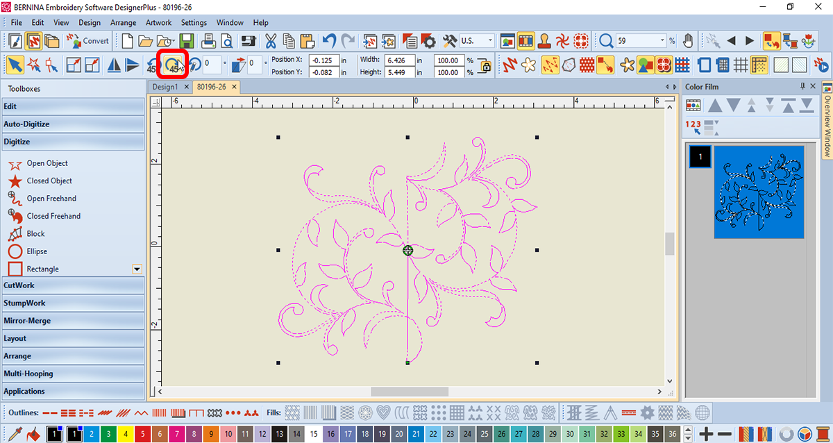The width and height of the screenshot is (833, 443).
Task: Expand the Mirror-Merge toolbox
Action: point(73,321)
